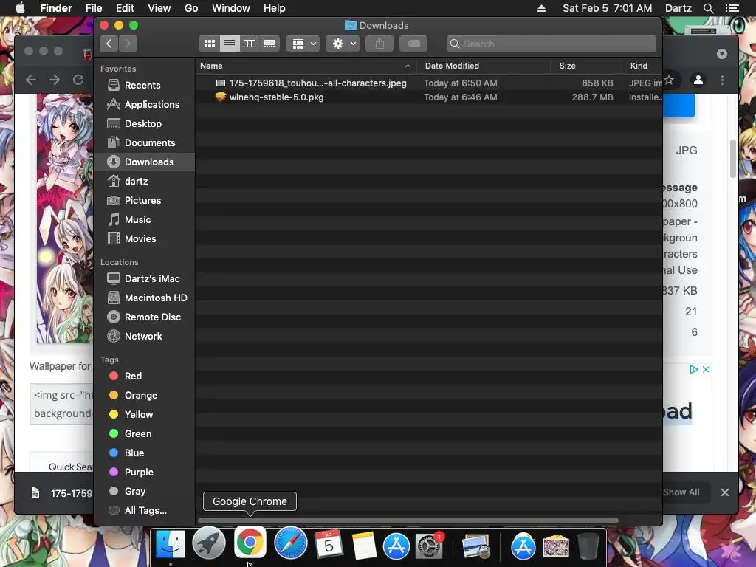The width and height of the screenshot is (756, 567).
Task: Go back in Finder history
Action: click(109, 44)
